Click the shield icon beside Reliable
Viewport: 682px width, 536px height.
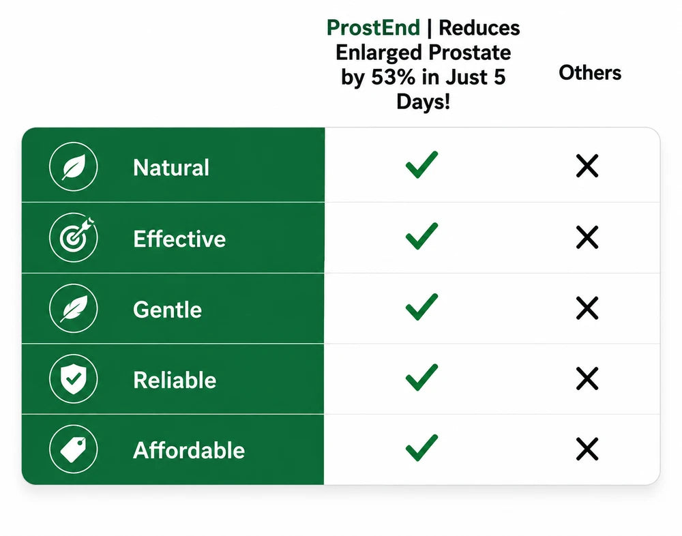(x=74, y=379)
